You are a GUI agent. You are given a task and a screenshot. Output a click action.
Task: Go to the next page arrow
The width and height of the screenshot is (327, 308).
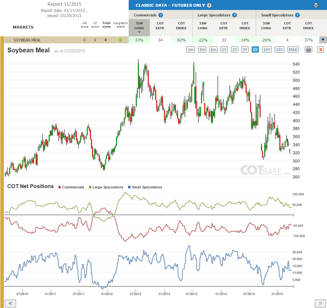click(x=320, y=303)
